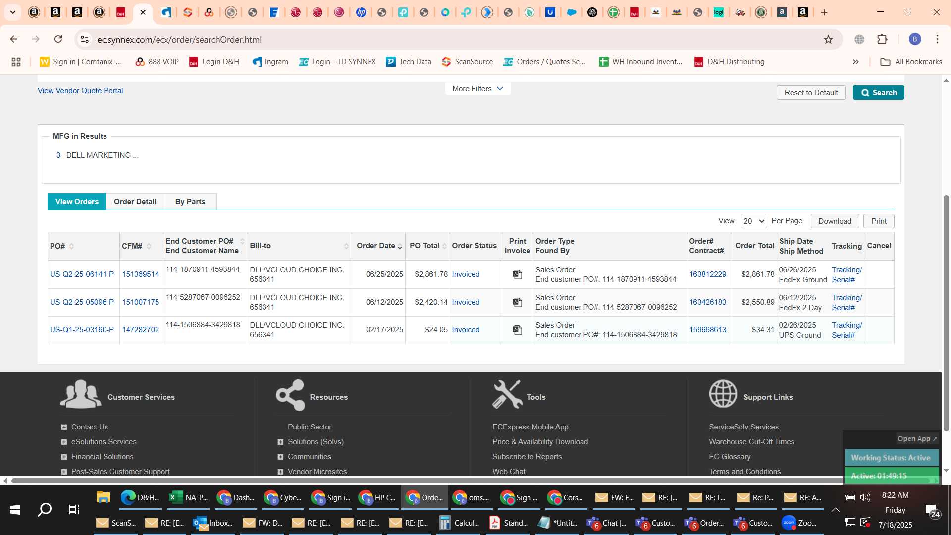Open CFM# 147282702 link
This screenshot has height=535, width=951.
pyautogui.click(x=141, y=330)
